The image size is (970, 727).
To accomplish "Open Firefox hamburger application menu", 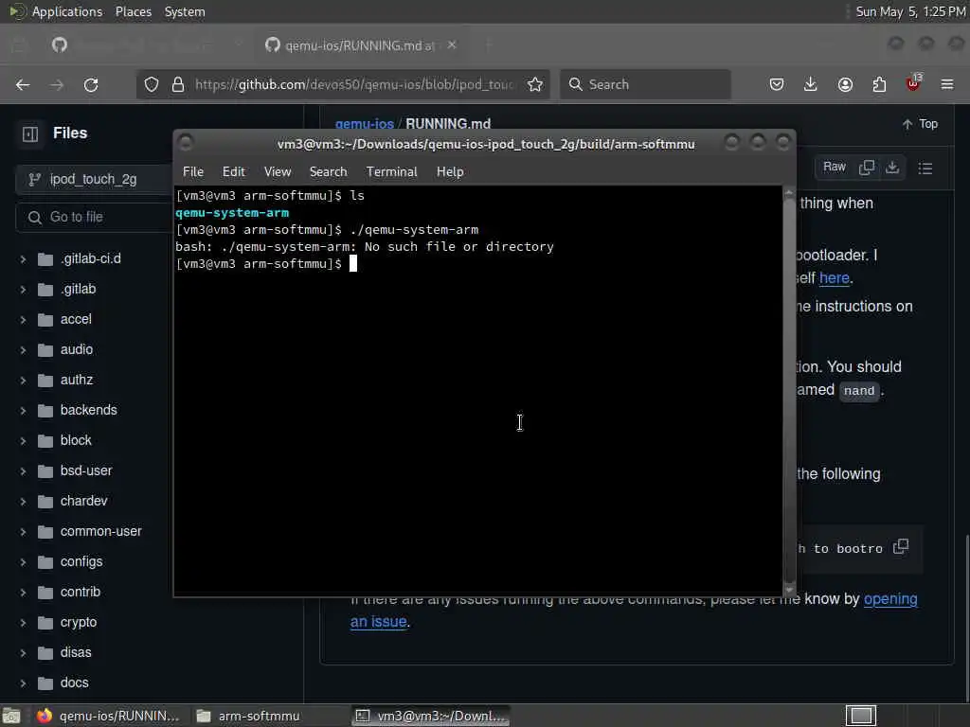I will click(x=947, y=84).
